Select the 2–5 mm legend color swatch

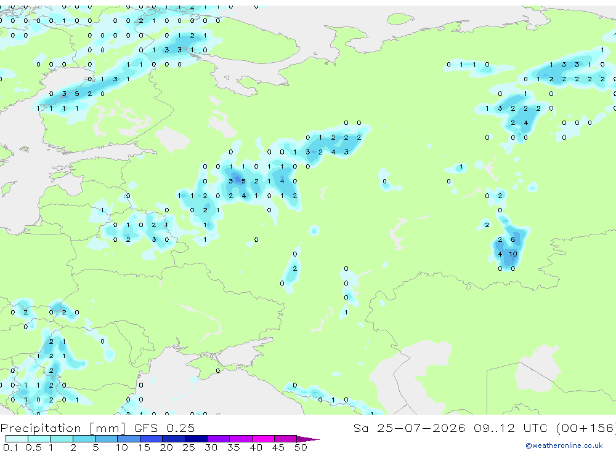tap(84, 439)
